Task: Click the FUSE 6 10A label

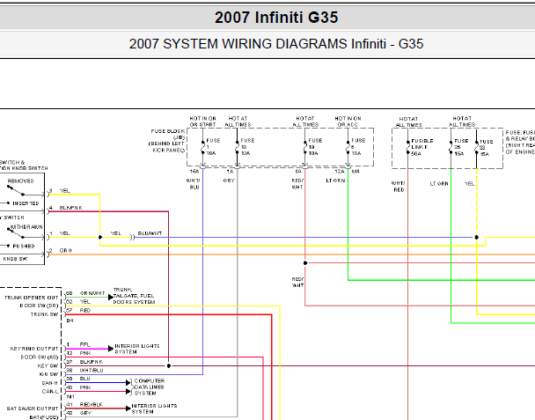Action: coord(358,147)
